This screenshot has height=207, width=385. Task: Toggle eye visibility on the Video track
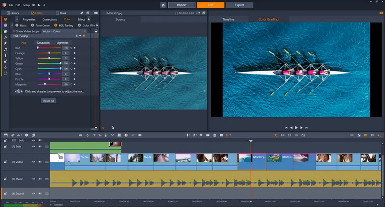click(34, 161)
